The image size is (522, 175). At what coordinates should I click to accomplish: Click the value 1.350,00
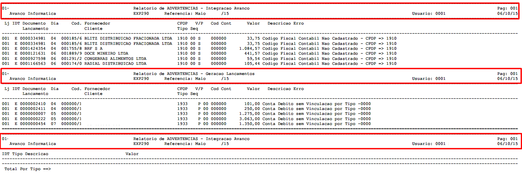(x=249, y=124)
